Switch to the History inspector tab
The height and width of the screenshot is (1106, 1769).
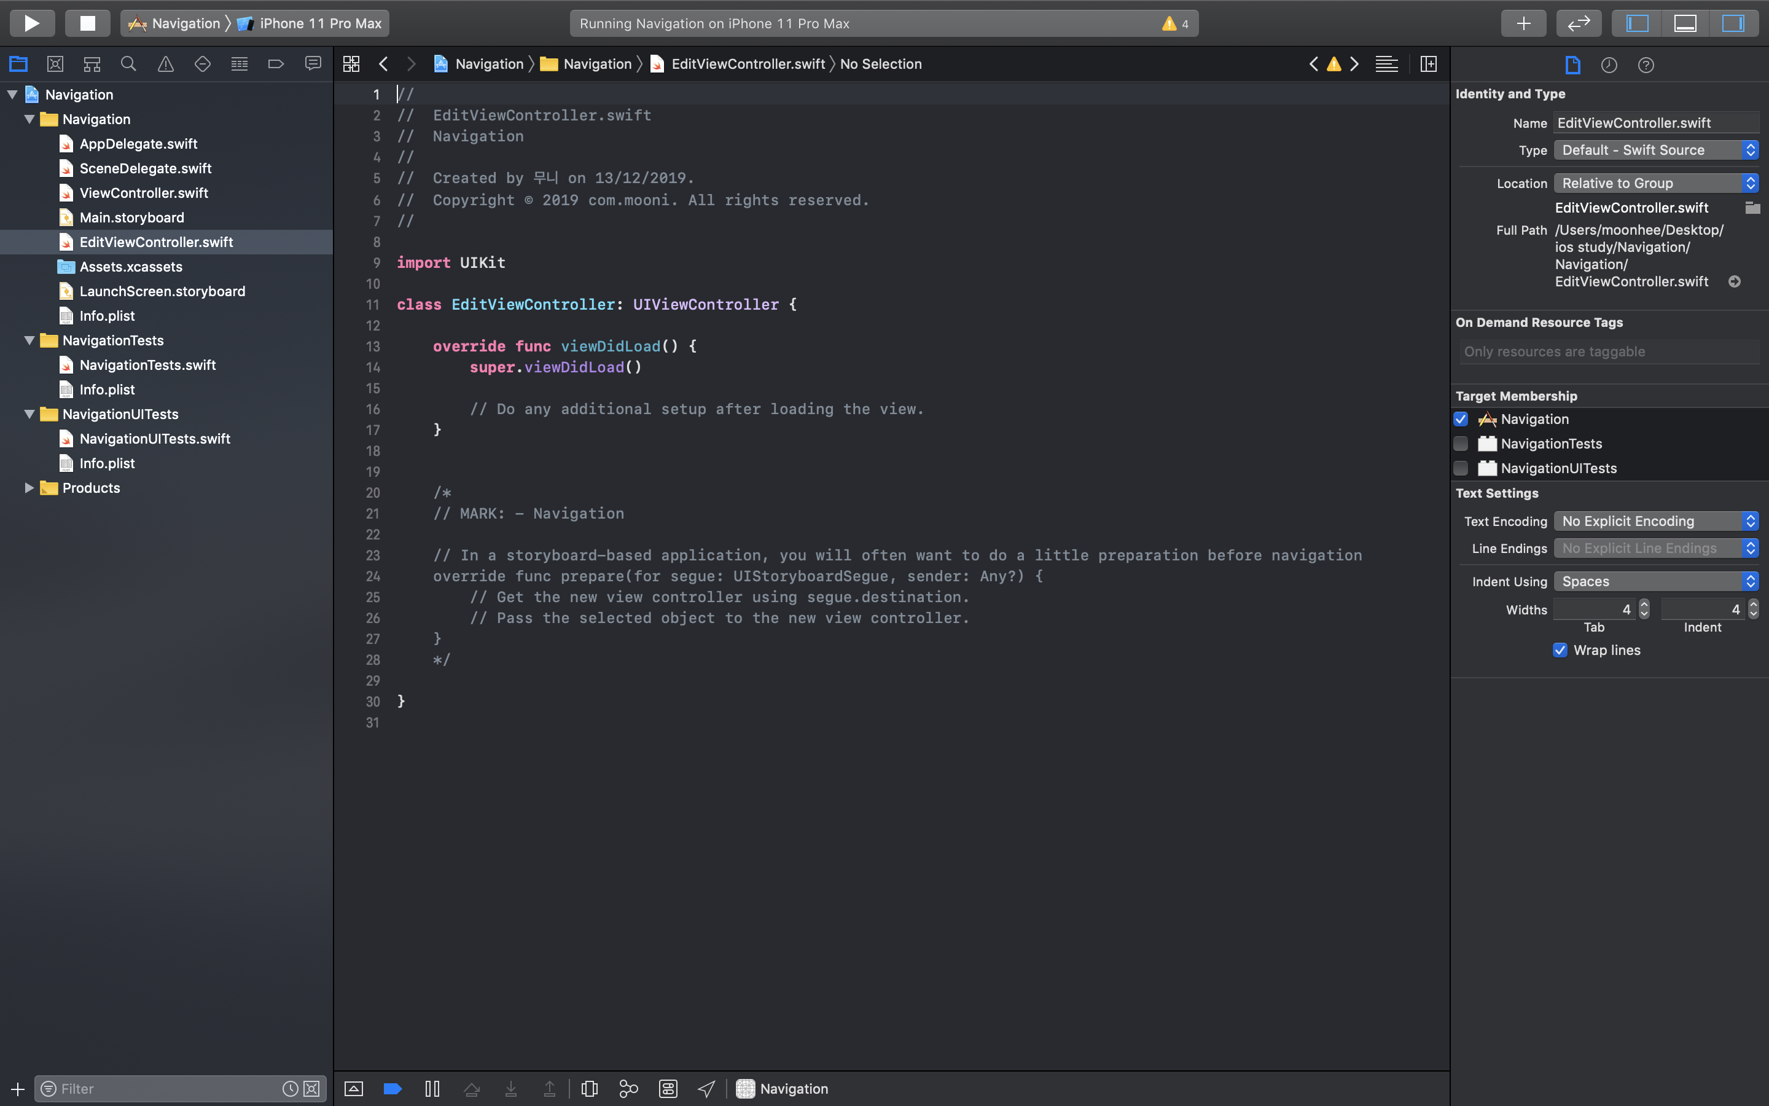tap(1609, 65)
